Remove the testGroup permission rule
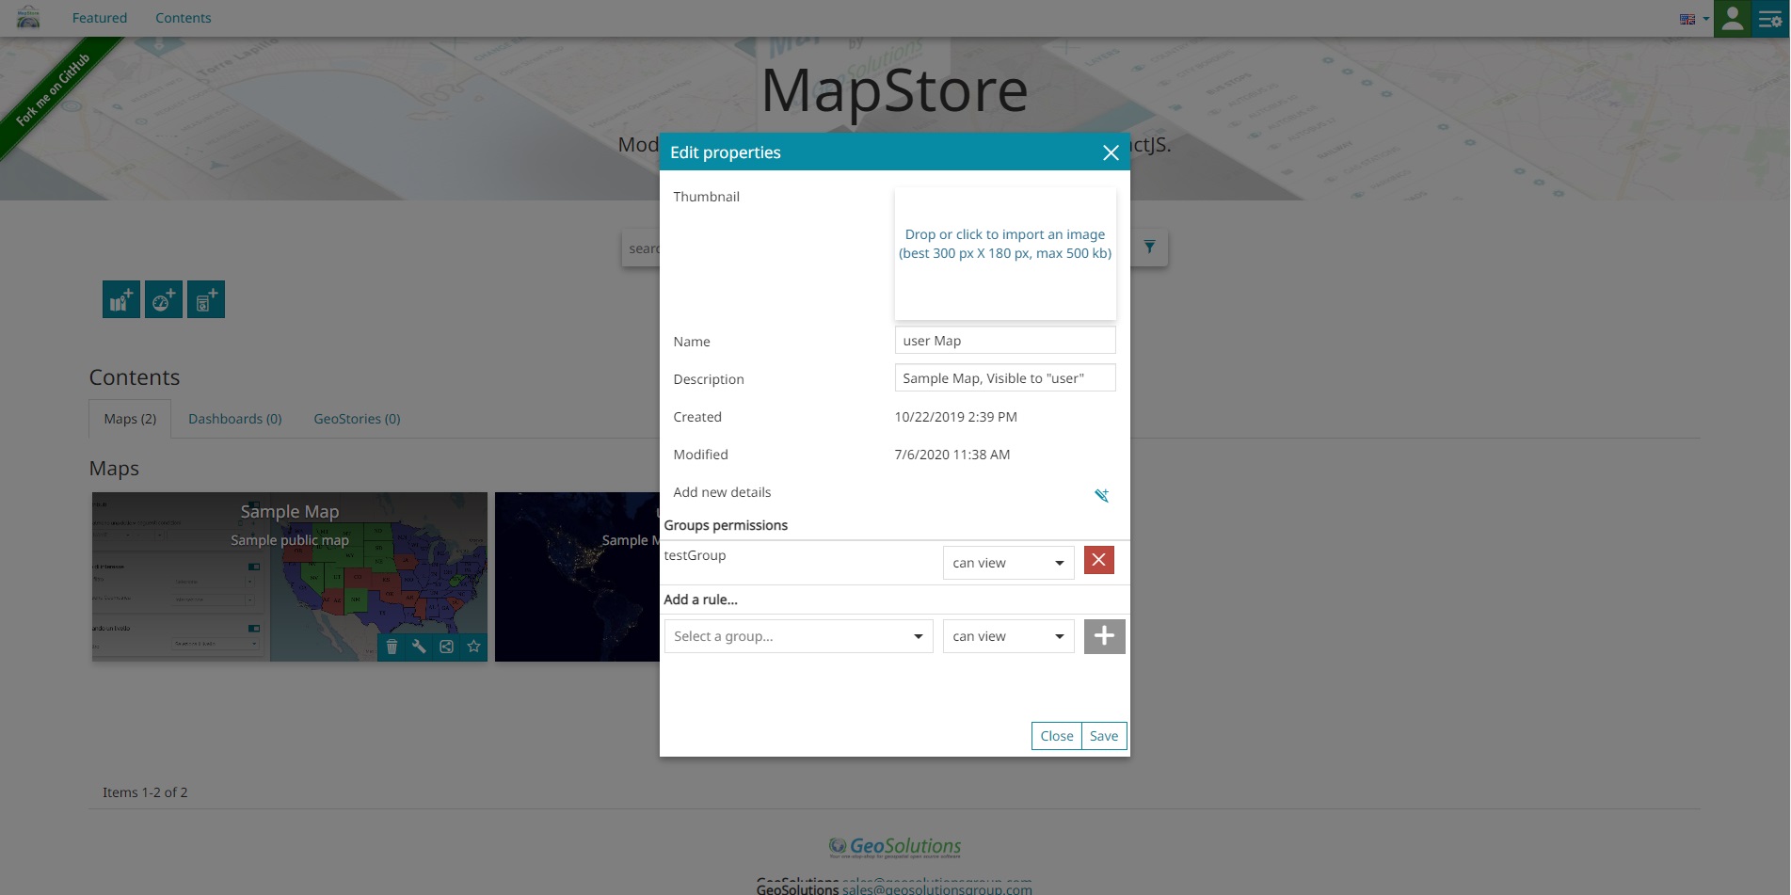Screen dimensions: 1791x895 coord(1099,560)
